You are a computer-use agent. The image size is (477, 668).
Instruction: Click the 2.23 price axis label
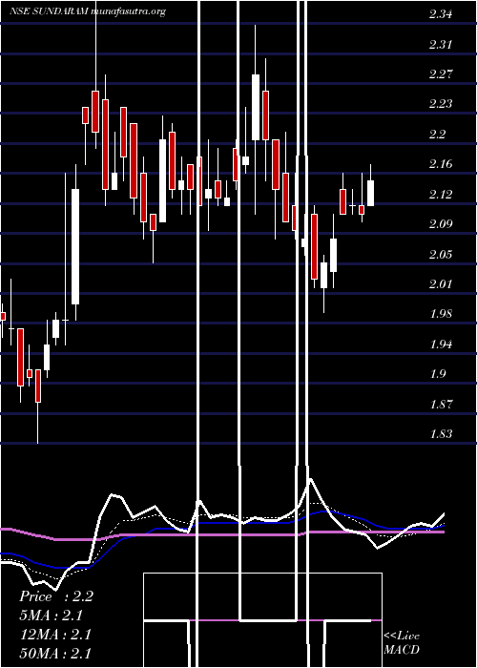coord(441,104)
